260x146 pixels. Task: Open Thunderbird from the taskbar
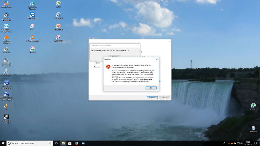click(83, 143)
